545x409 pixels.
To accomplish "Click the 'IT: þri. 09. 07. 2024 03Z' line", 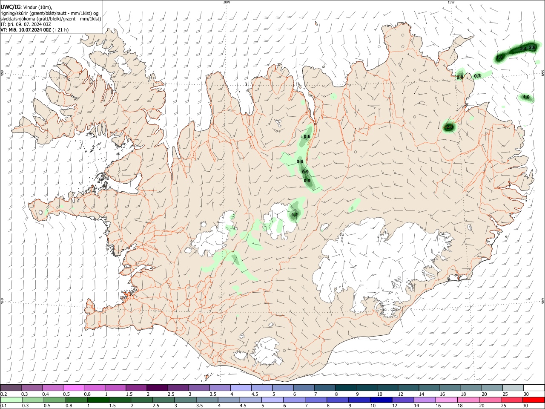I will pos(26,24).
